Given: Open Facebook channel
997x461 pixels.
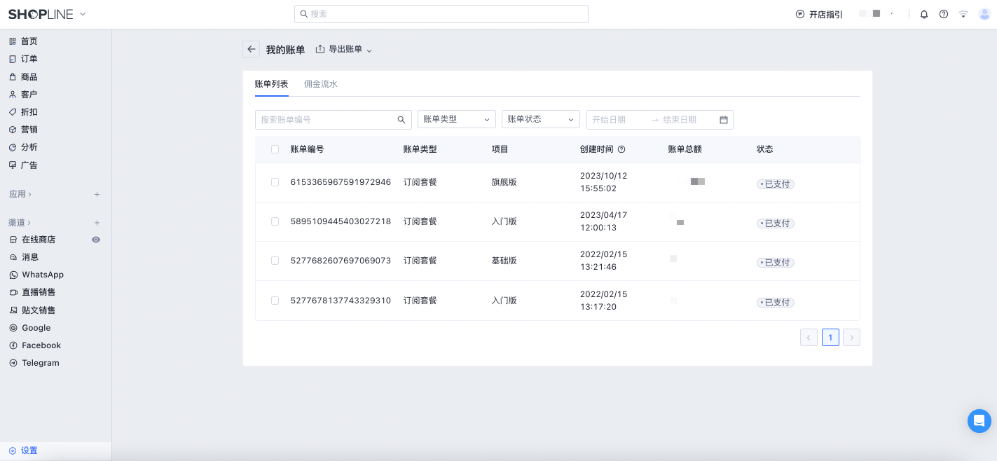Looking at the screenshot, I should click(41, 345).
